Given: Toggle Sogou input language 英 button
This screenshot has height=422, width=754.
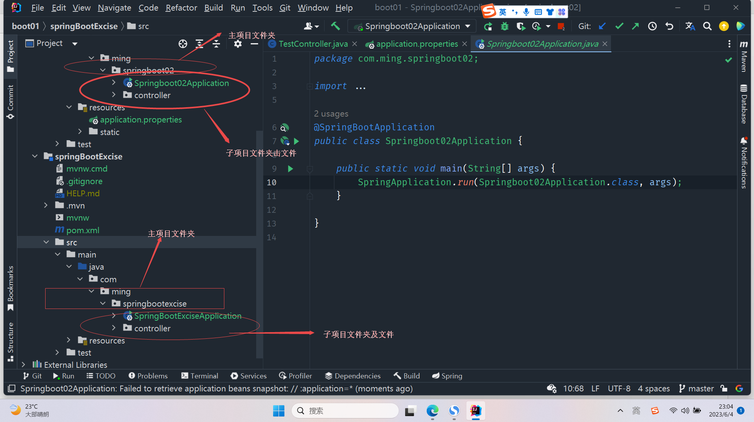Looking at the screenshot, I should (503, 12).
